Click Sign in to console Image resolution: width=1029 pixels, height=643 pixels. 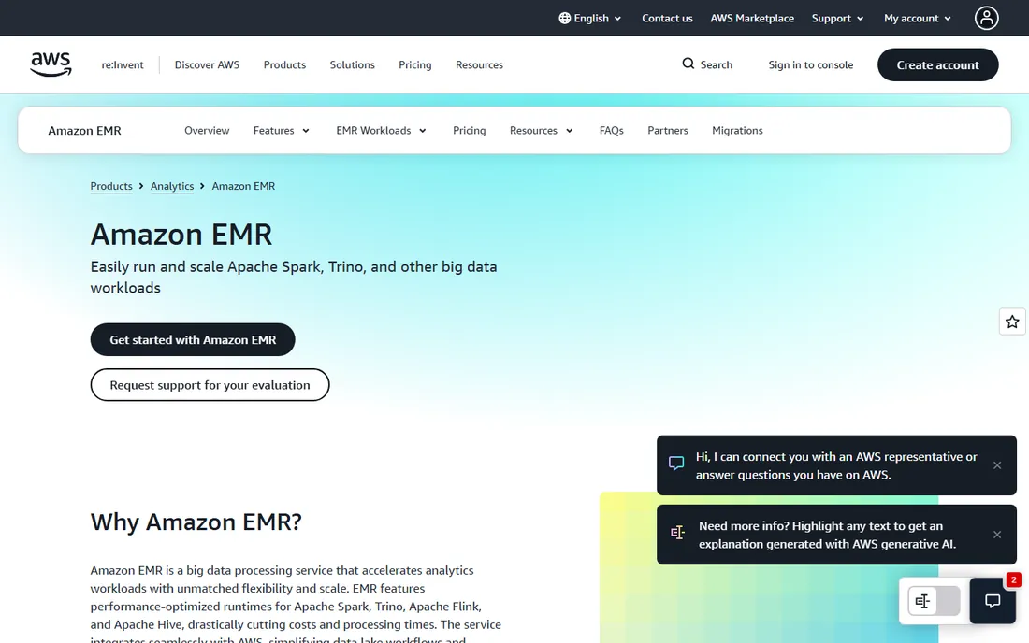[810, 64]
